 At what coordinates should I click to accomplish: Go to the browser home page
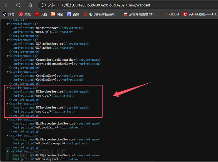(30, 5)
